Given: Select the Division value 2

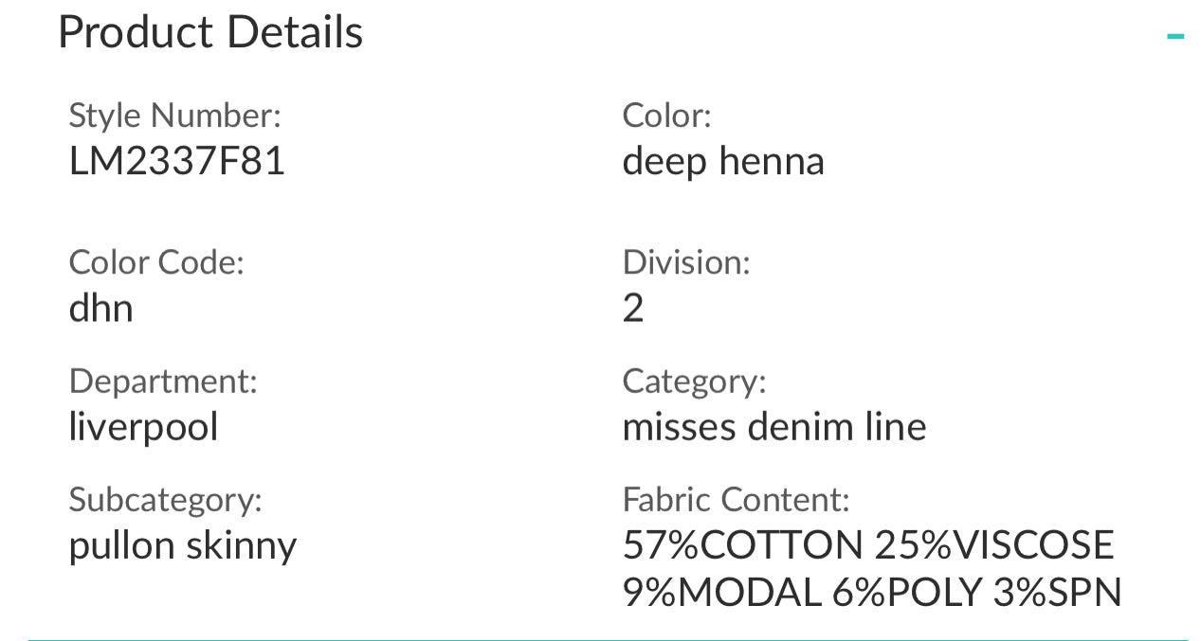Looking at the screenshot, I should pos(633,308).
